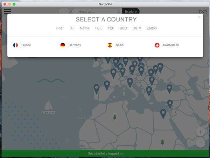Click the map pin in Greece
The image size is (210, 158).
click(149, 91)
